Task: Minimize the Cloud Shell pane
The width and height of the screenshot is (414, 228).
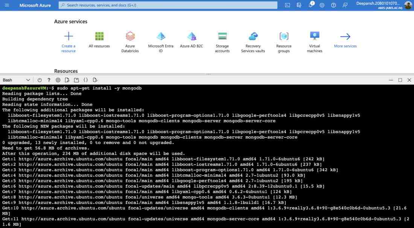Action: point(391,80)
